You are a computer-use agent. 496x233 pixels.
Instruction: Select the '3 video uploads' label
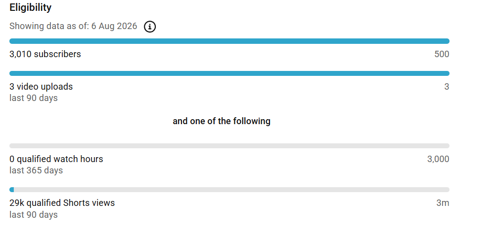tap(41, 87)
